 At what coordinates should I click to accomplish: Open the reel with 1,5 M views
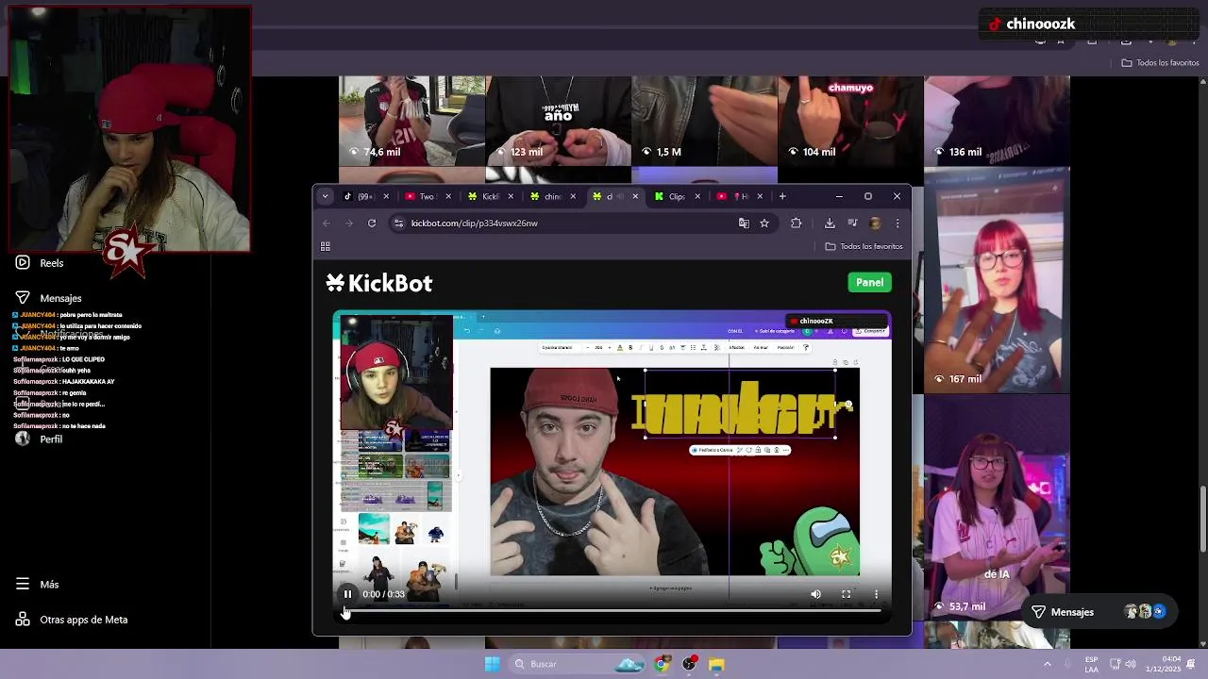tap(704, 121)
